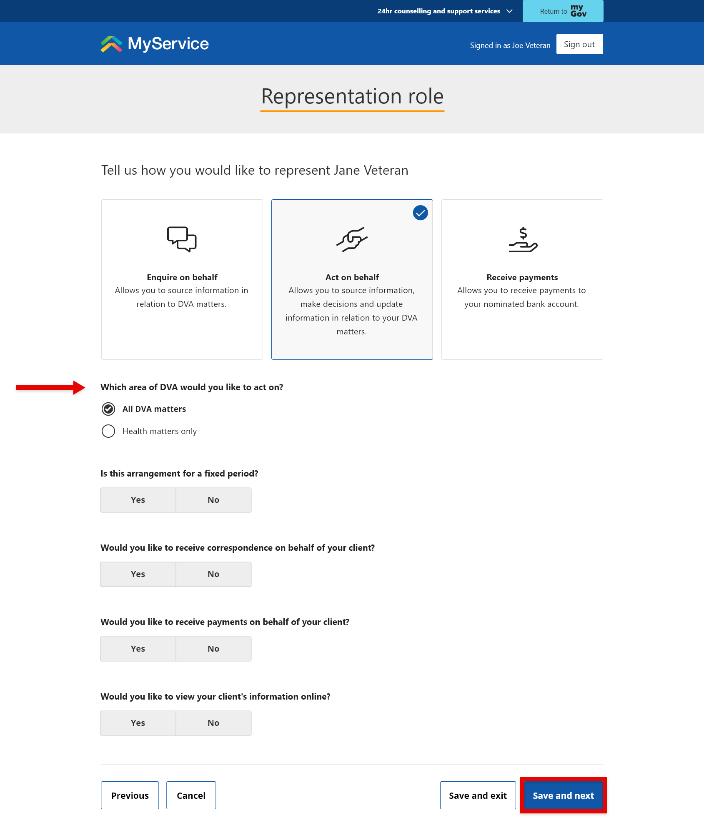This screenshot has height=828, width=704.
Task: Choose No for viewing client's information online
Action: pyautogui.click(x=213, y=723)
